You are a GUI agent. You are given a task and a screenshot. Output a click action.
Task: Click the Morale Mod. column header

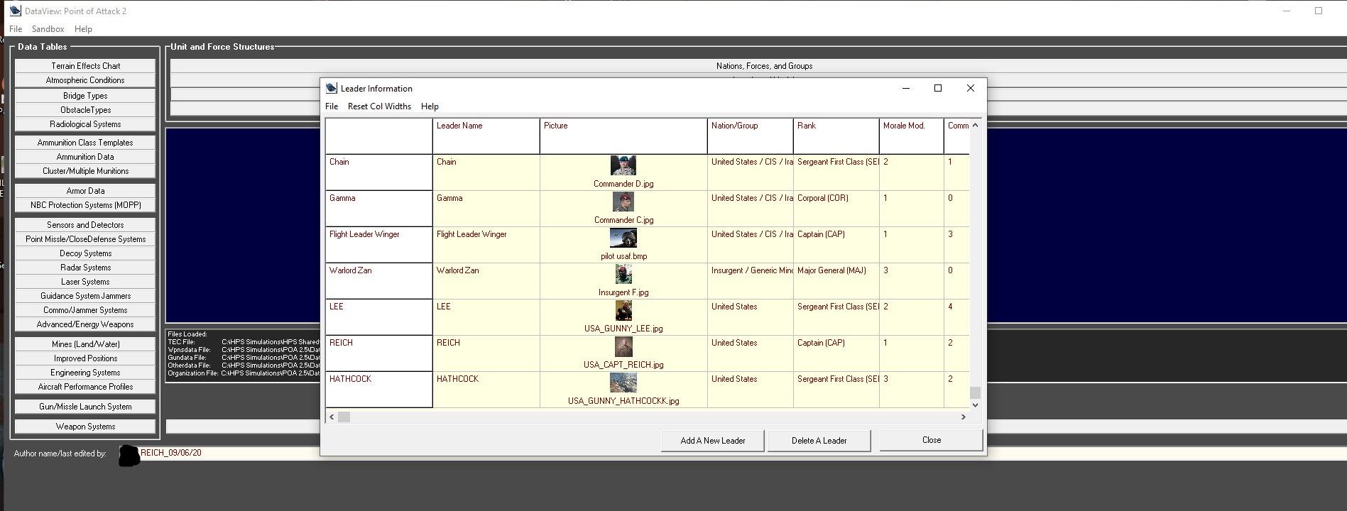tap(912, 136)
